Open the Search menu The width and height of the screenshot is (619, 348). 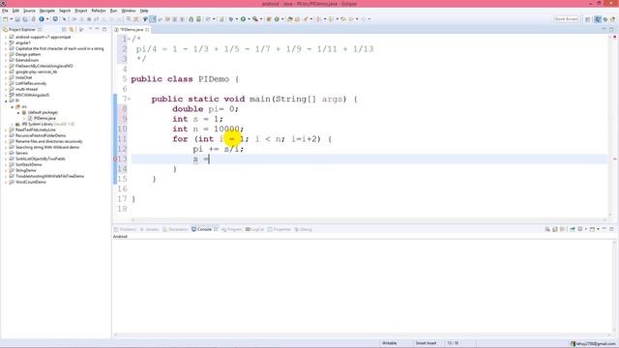(x=65, y=11)
